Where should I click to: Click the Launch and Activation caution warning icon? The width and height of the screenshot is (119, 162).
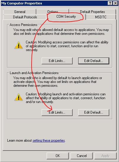pyautogui.click(x=19, y=97)
